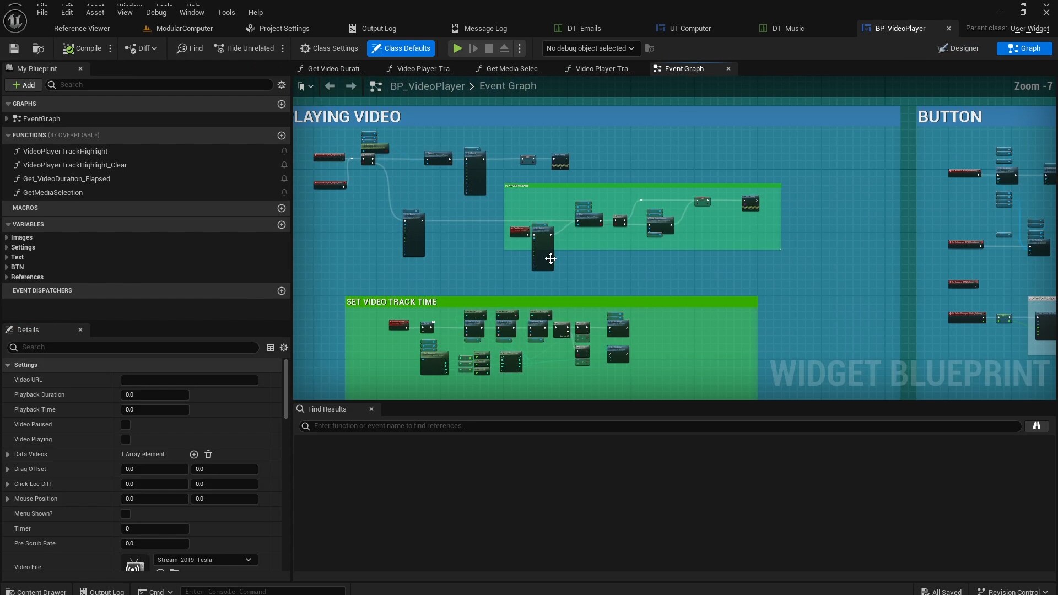Switch to Get Media Selec... graph tab
Screen dimensions: 1058x595
(514, 69)
